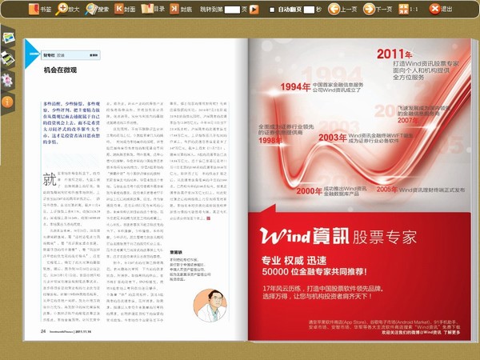Click the blue corner flap of left page
This screenshot has height=360, width=480.
(x=31, y=54)
